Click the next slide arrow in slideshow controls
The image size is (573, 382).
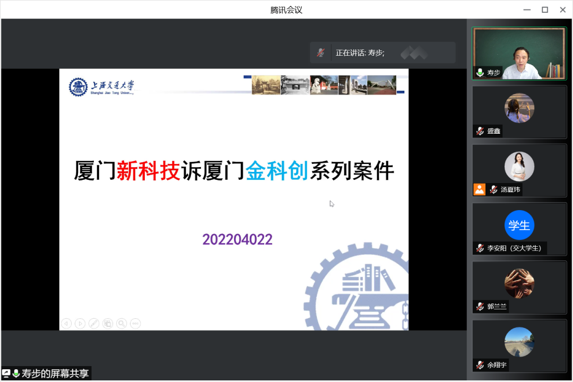click(80, 323)
